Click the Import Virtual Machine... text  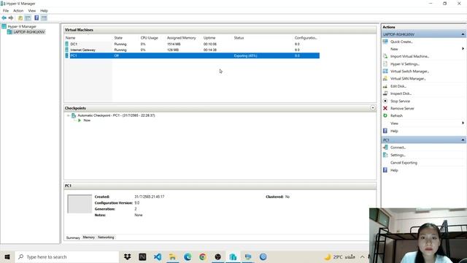tap(410, 56)
